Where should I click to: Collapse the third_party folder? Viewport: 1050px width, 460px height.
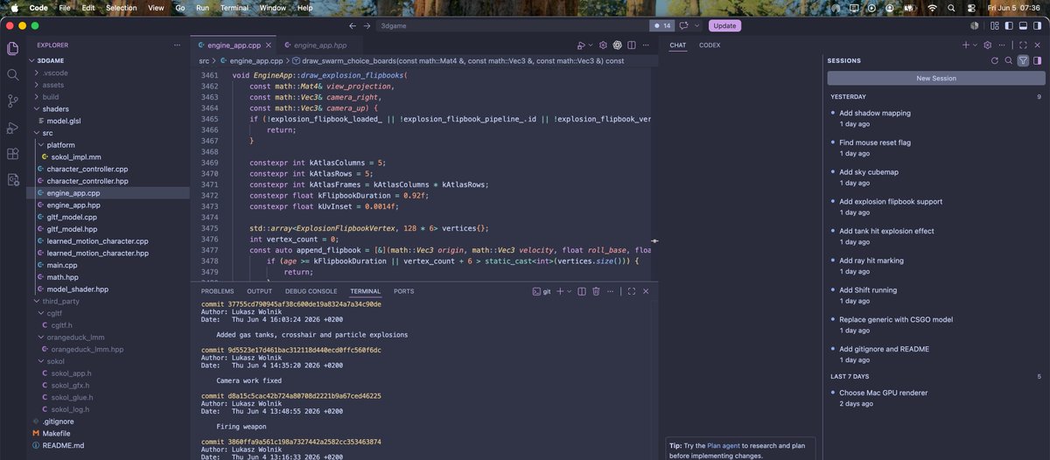tap(60, 301)
